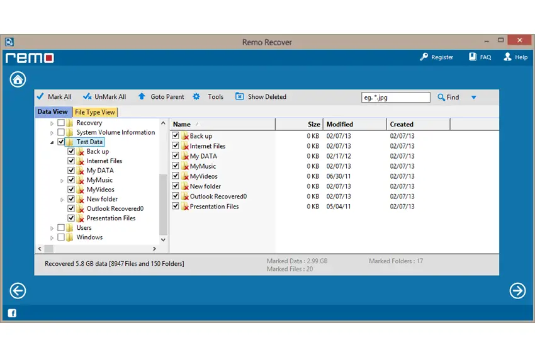Click the Show Deleted icon

[x=240, y=96]
